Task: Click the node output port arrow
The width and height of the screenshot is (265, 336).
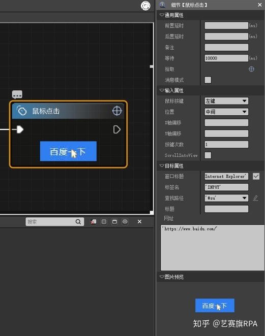Action: click(x=117, y=129)
